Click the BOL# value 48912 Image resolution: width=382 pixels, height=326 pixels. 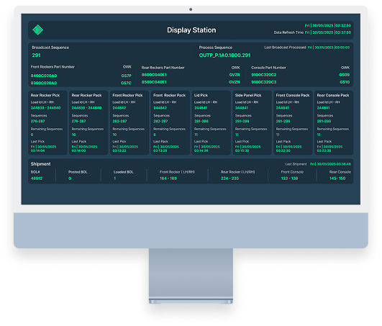37,178
